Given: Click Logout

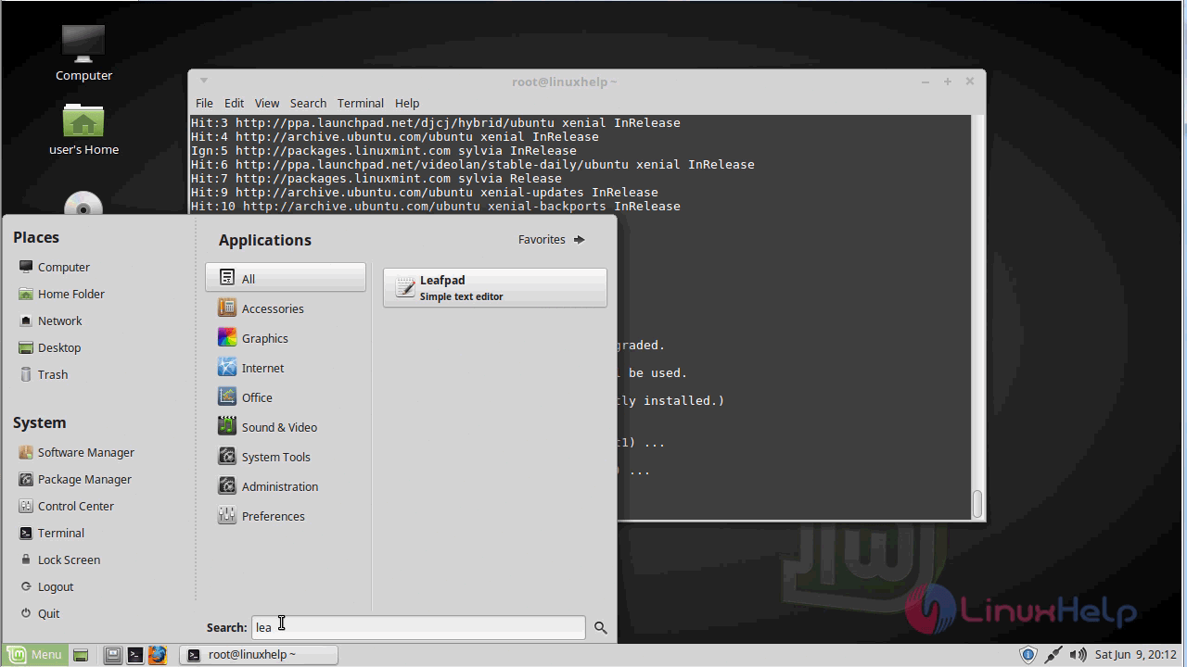Looking at the screenshot, I should (45, 586).
